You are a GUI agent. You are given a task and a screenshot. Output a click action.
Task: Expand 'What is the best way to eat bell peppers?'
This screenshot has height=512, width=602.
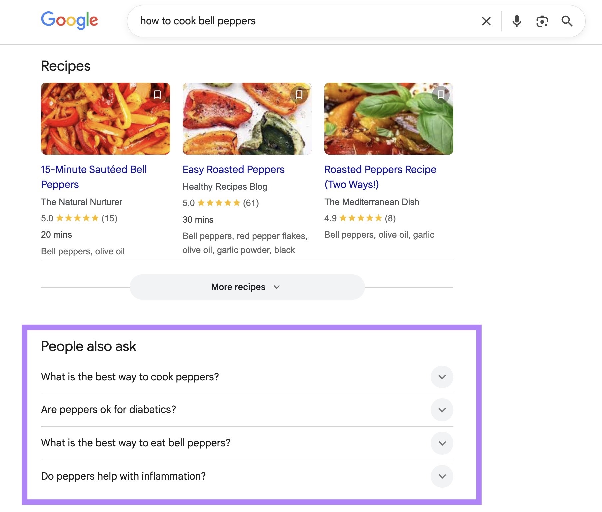[x=442, y=443]
